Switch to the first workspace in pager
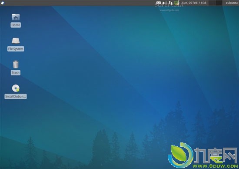 212,3
